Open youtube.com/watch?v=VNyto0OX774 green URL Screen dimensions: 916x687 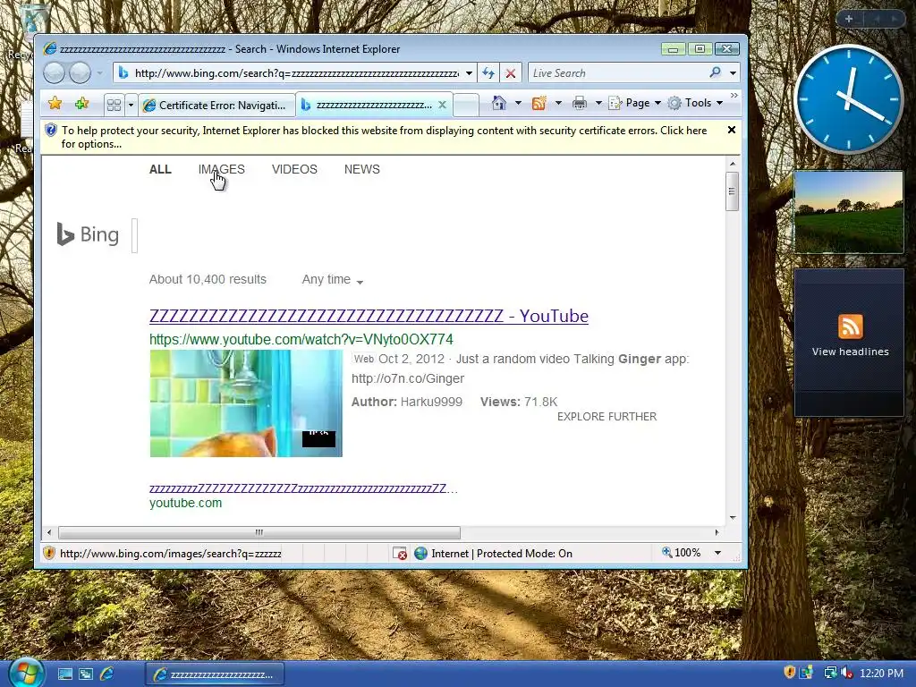pyautogui.click(x=301, y=339)
